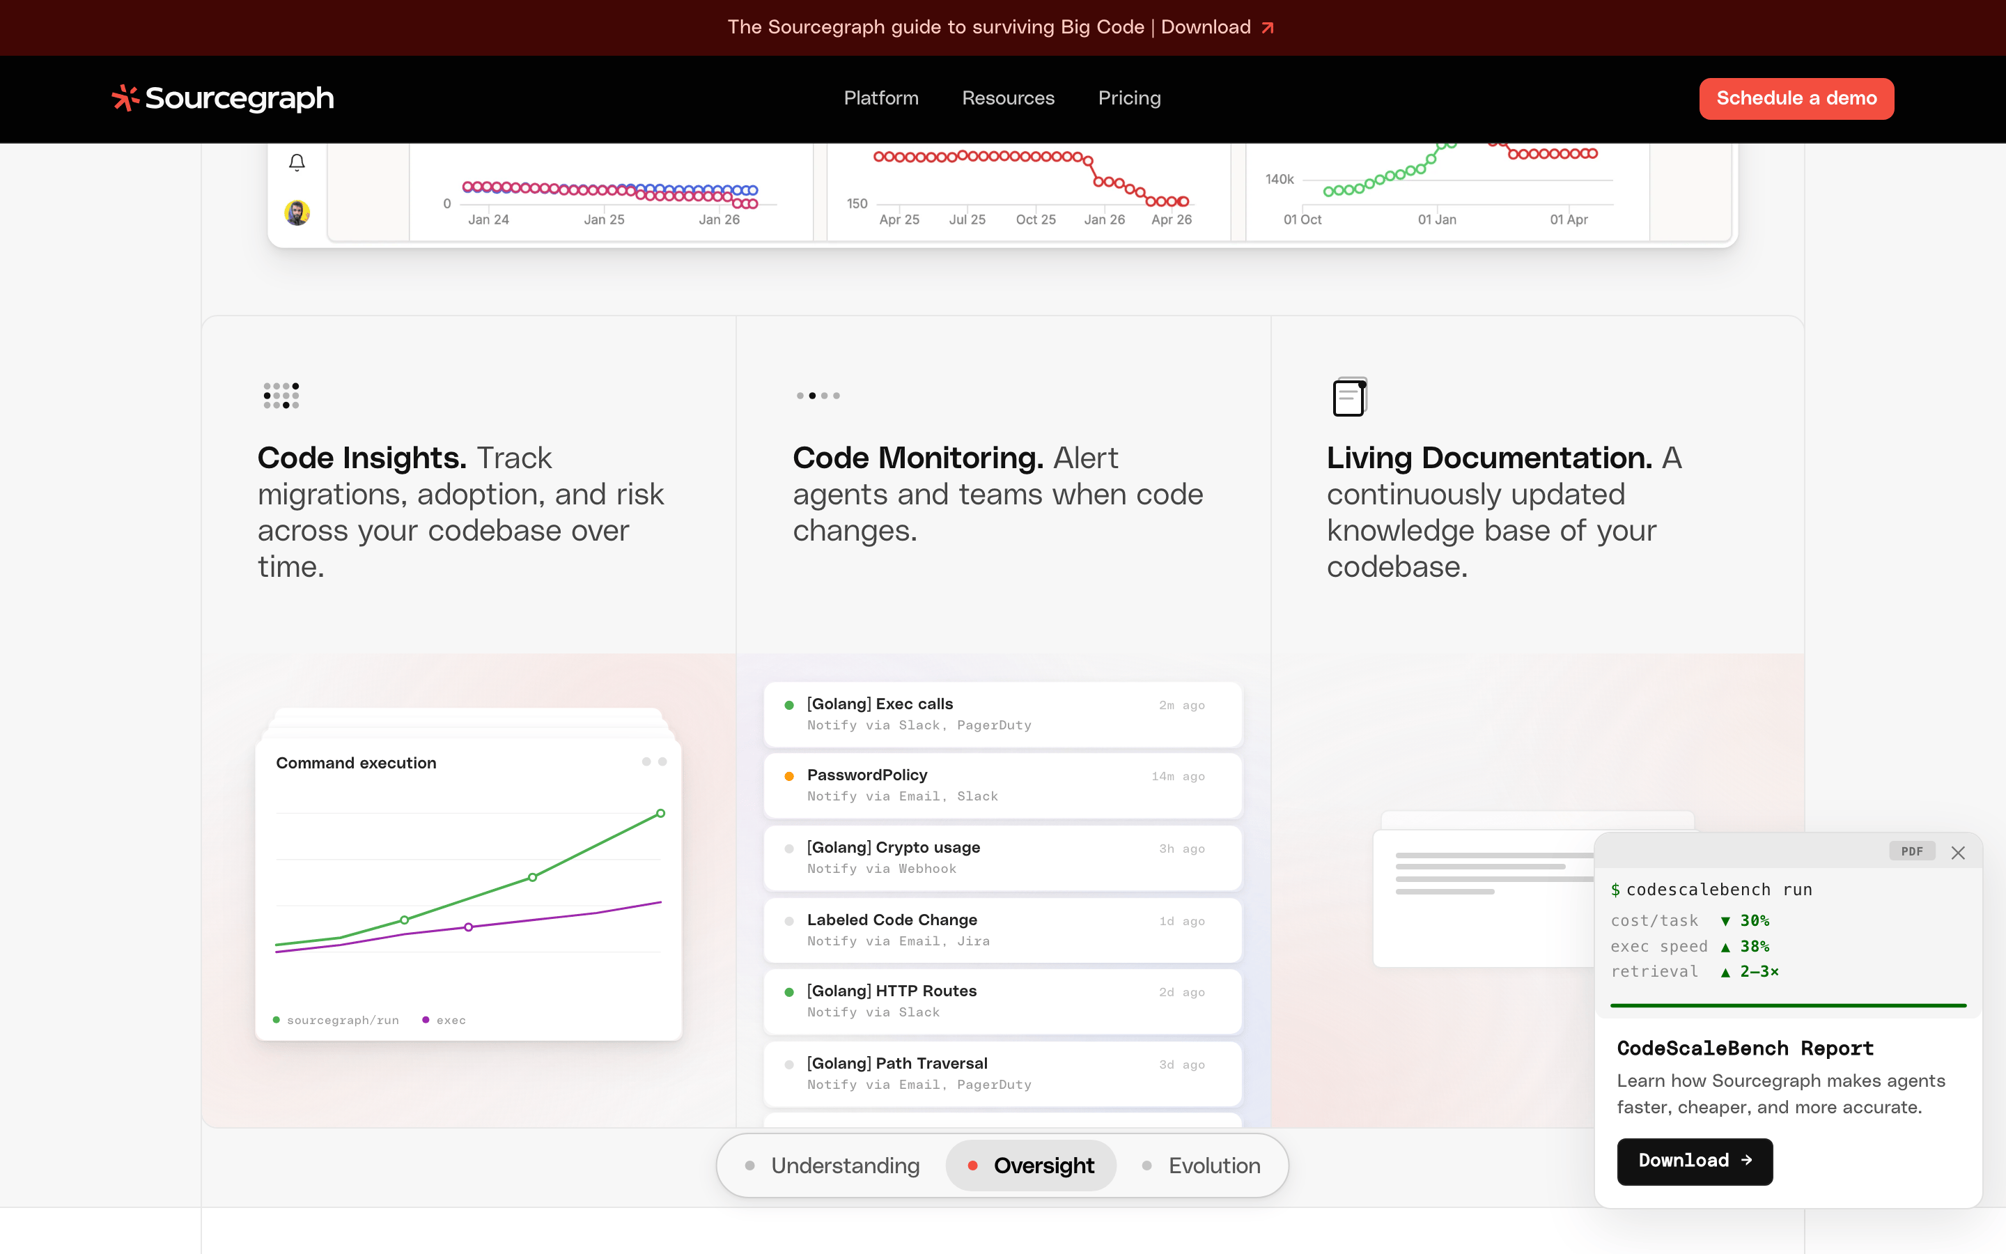The image size is (2006, 1254).
Task: Switch to the Understanding tab
Action: [832, 1166]
